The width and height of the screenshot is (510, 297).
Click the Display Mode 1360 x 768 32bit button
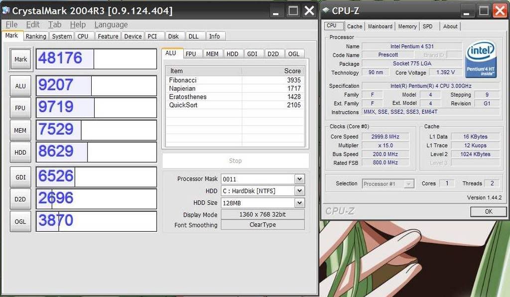coord(262,214)
